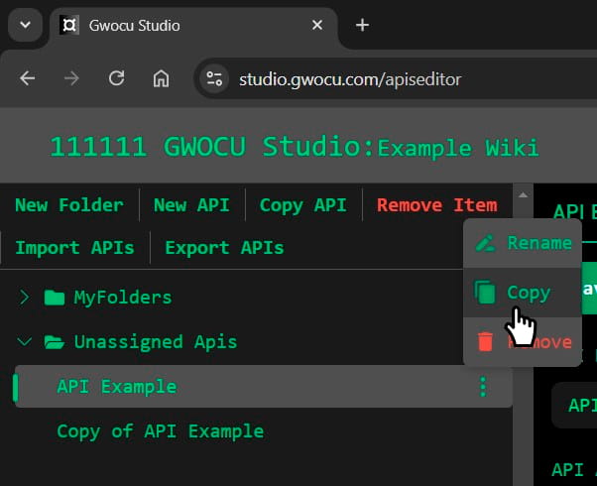Click the GWOCU Studio Example Wiki heading
The width and height of the screenshot is (597, 486).
coord(295,147)
